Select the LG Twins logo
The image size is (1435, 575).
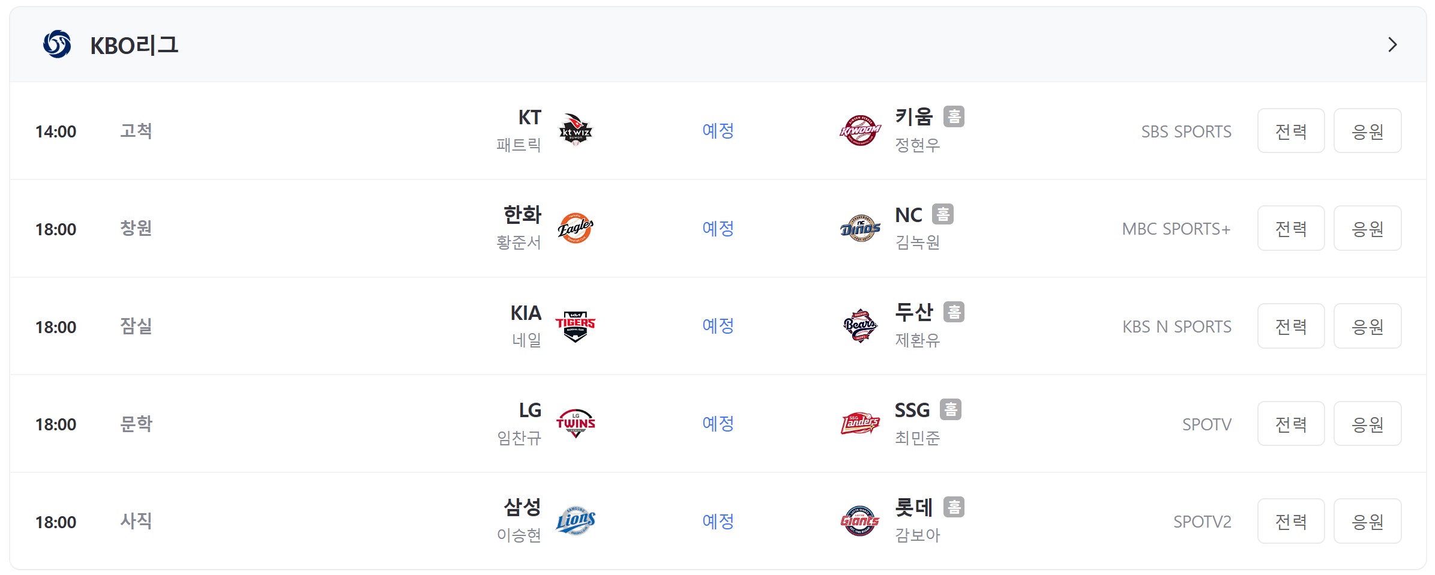click(x=576, y=424)
